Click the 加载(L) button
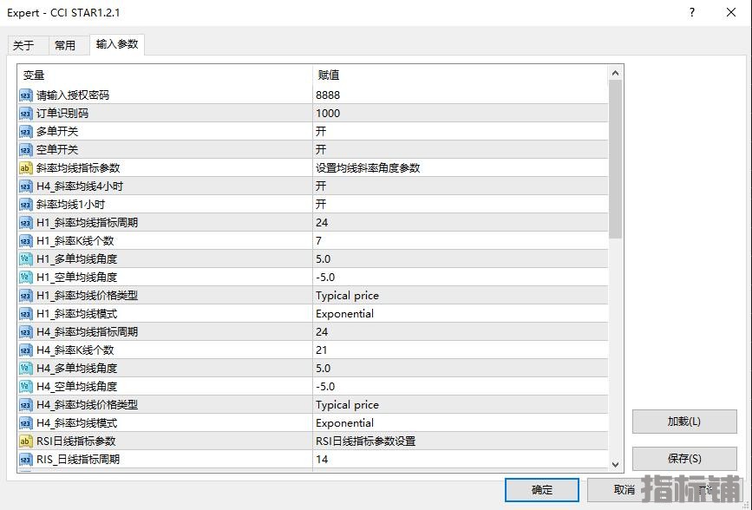752x510 pixels. click(x=684, y=422)
